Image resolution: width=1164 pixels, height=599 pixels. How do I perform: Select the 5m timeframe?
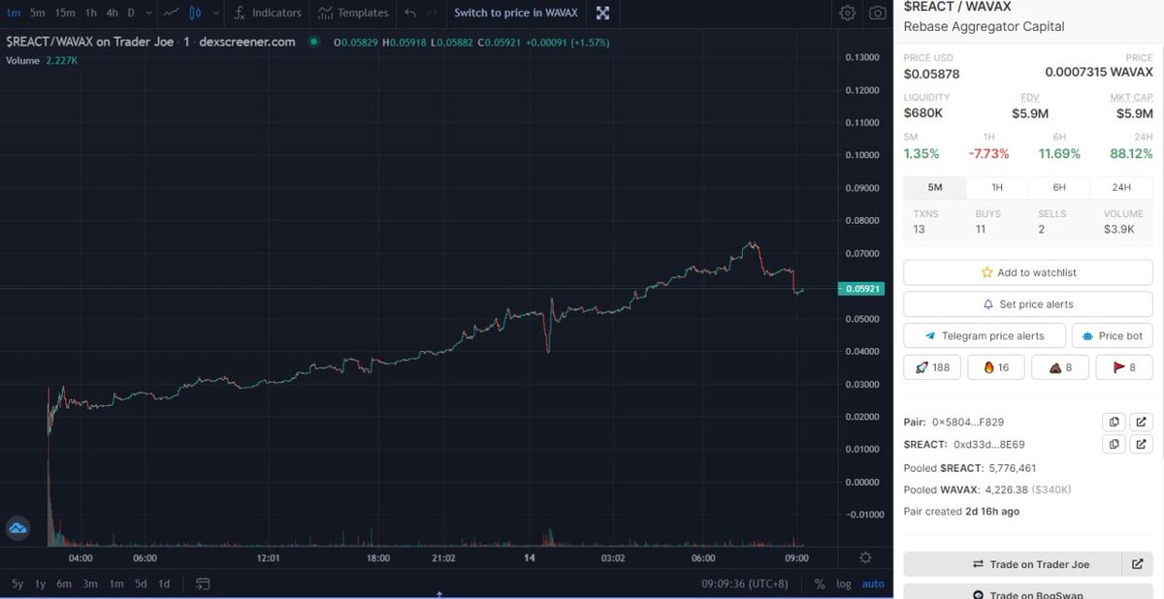37,13
